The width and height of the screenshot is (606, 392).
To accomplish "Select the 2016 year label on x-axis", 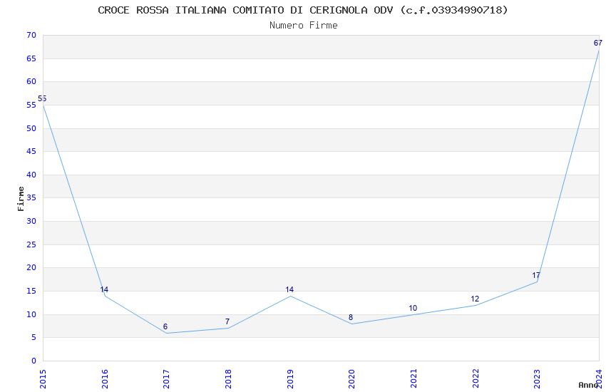I will 105,379.
